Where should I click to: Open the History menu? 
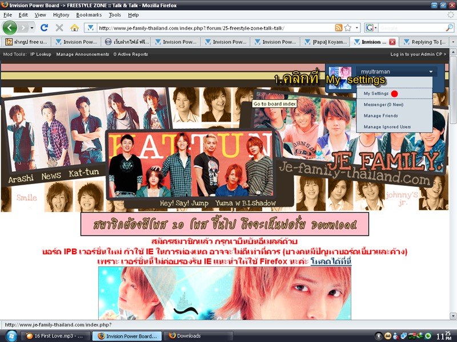61,15
